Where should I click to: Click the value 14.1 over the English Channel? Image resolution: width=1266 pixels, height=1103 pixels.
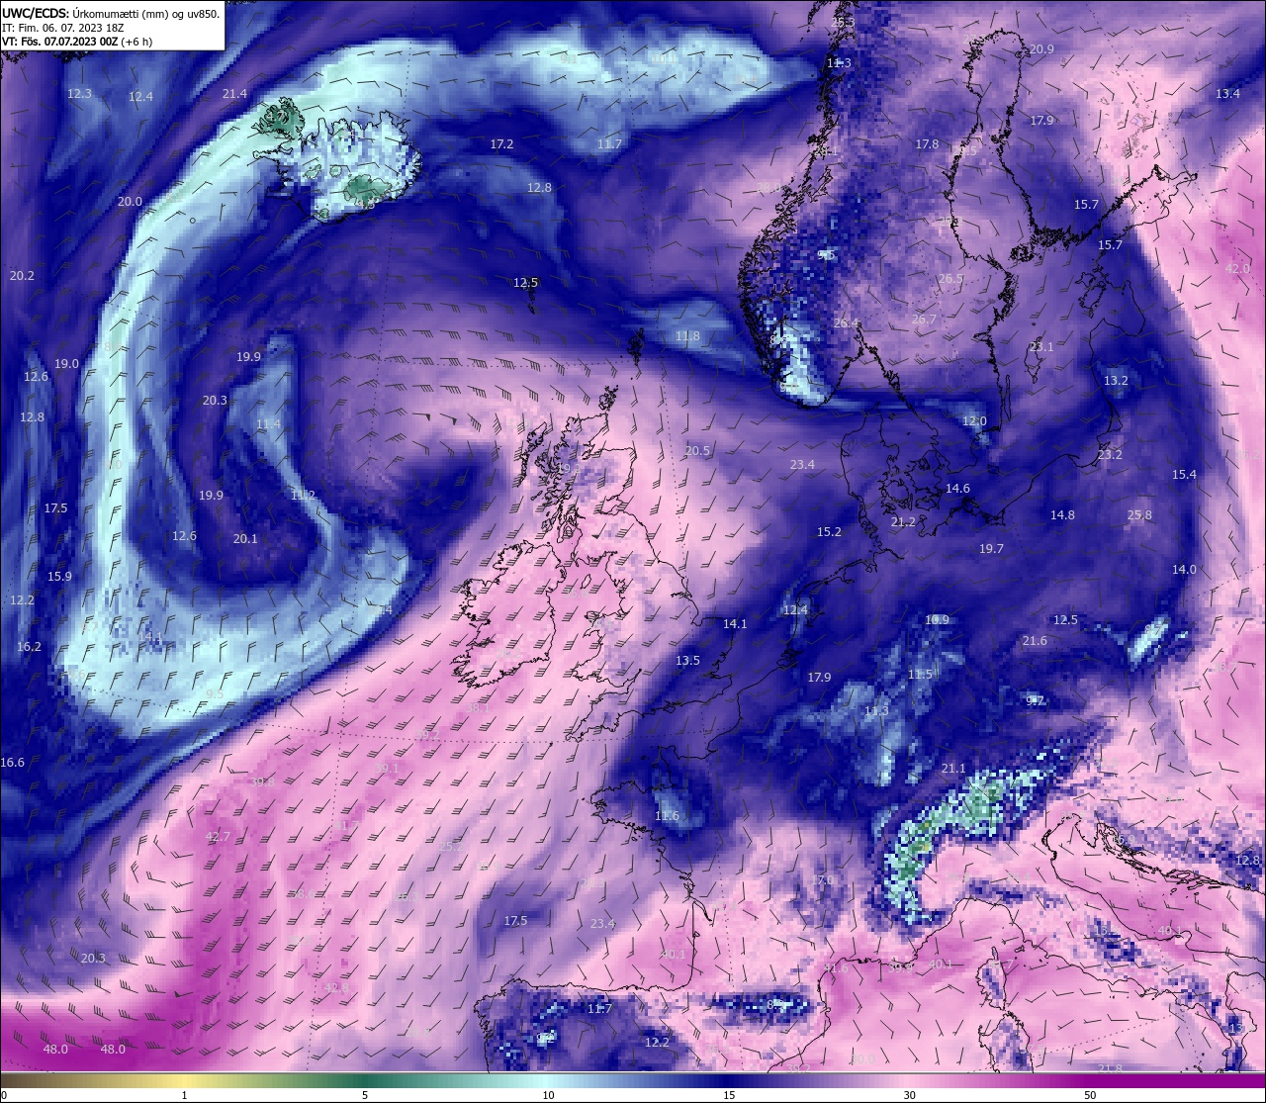(735, 624)
